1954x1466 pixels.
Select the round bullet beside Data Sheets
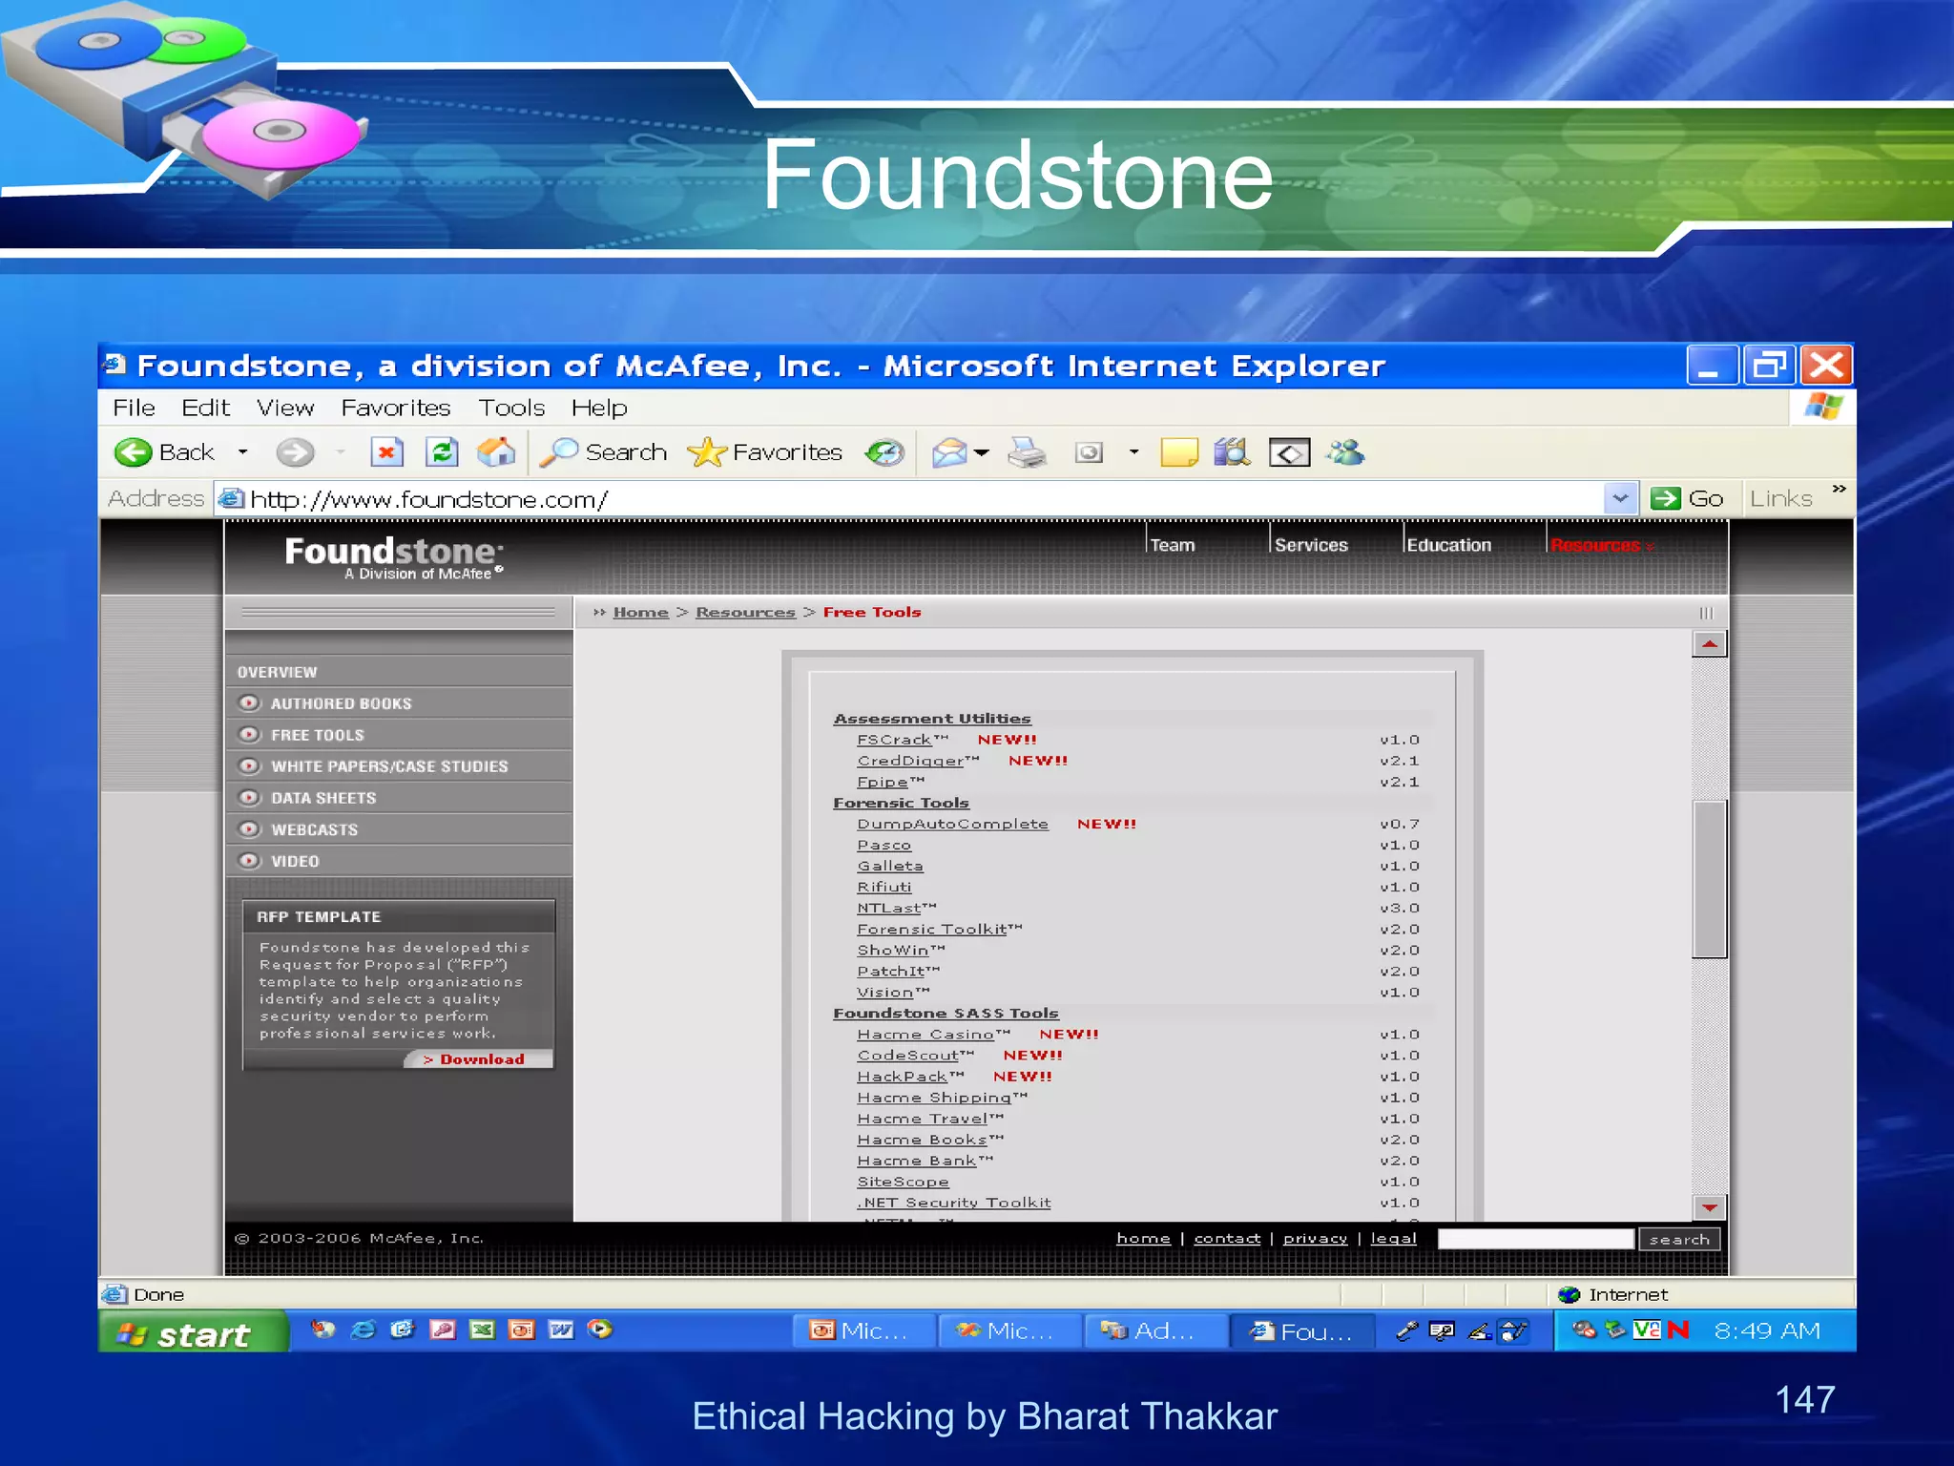pyautogui.click(x=249, y=797)
